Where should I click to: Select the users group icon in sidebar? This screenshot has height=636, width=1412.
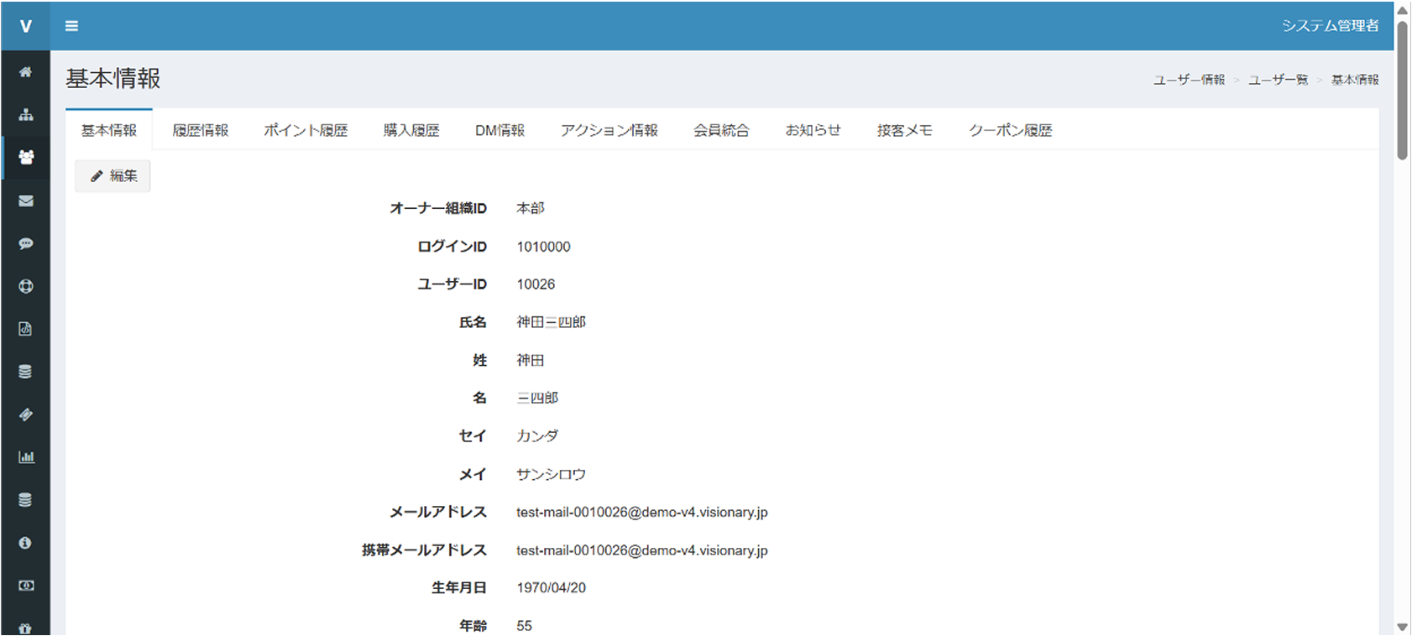pos(25,158)
